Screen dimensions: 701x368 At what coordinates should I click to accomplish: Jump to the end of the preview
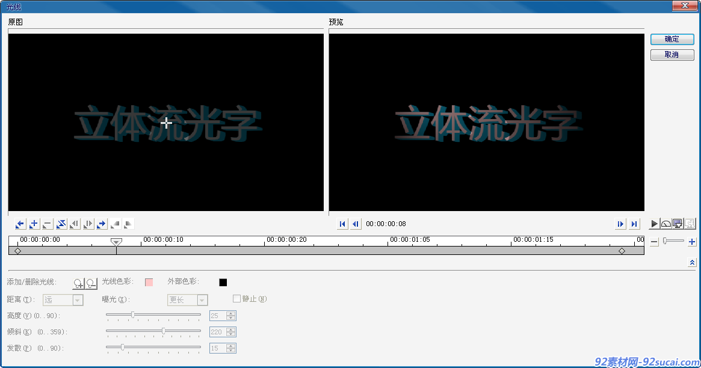point(634,224)
